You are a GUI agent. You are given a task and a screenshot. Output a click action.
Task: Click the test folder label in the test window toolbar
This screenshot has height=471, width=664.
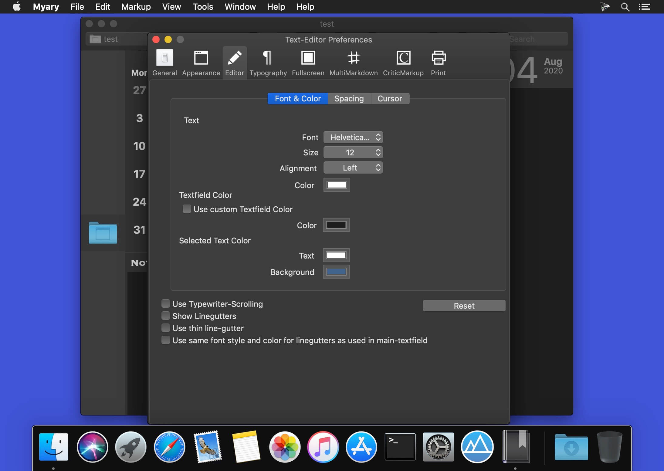[x=110, y=39]
